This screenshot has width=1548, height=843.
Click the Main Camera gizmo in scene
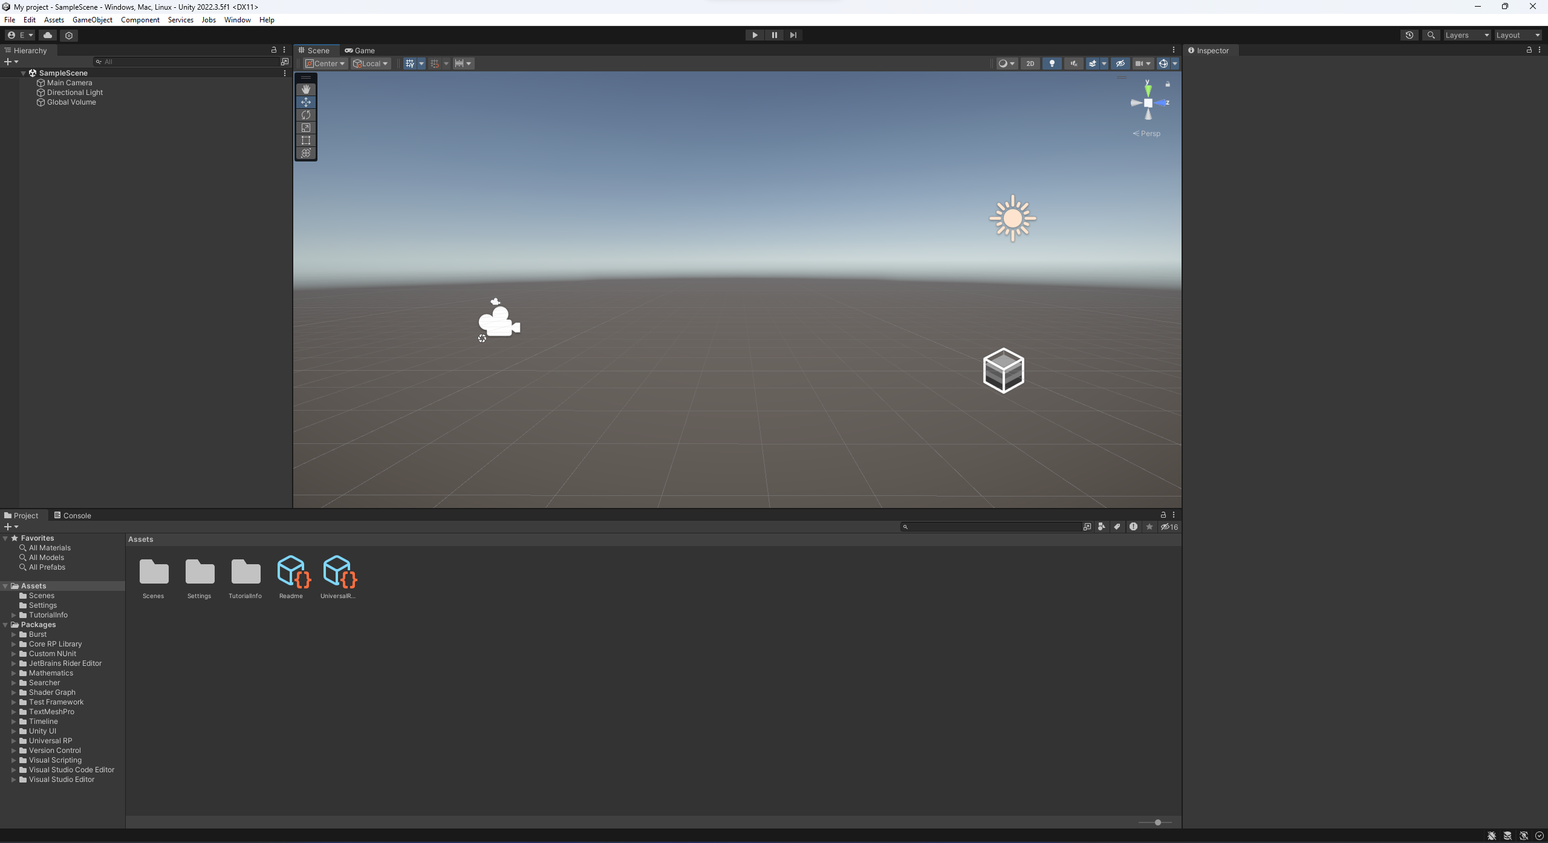pyautogui.click(x=499, y=321)
